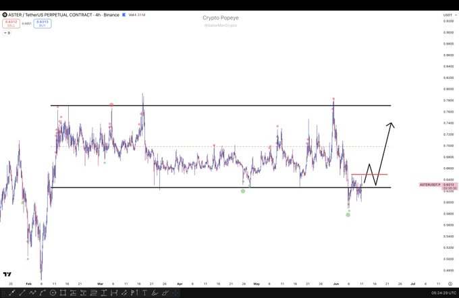Open chart settings gear at axis corner
Viewport: 459px width, 298px height.
coord(450,284)
